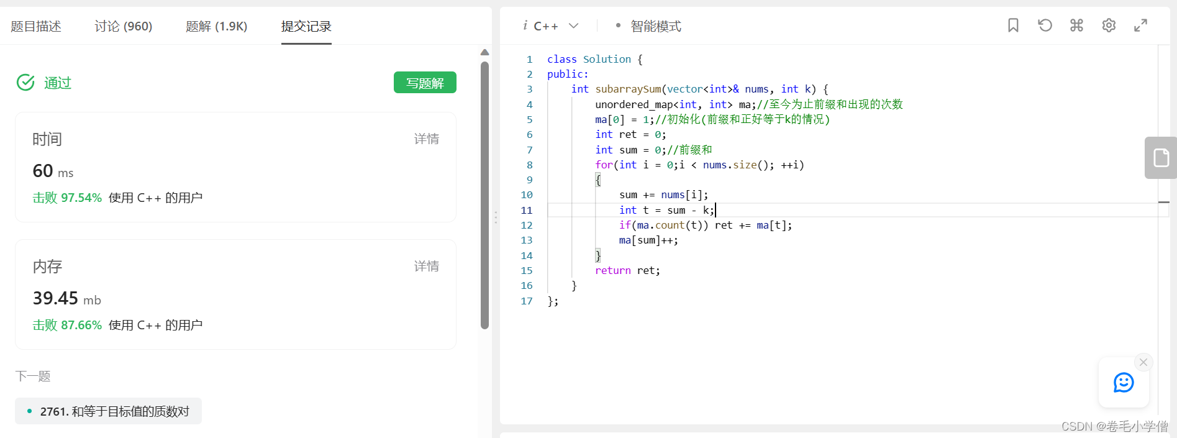Open the notes document side icon
The image size is (1177, 438).
(x=1161, y=158)
